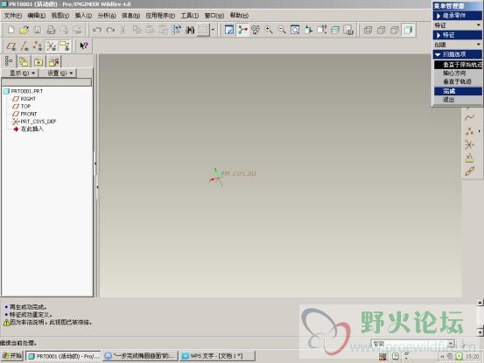The width and height of the screenshot is (484, 363).
Task: Open the 创建 dropdown row in menu manager
Action: (457, 45)
